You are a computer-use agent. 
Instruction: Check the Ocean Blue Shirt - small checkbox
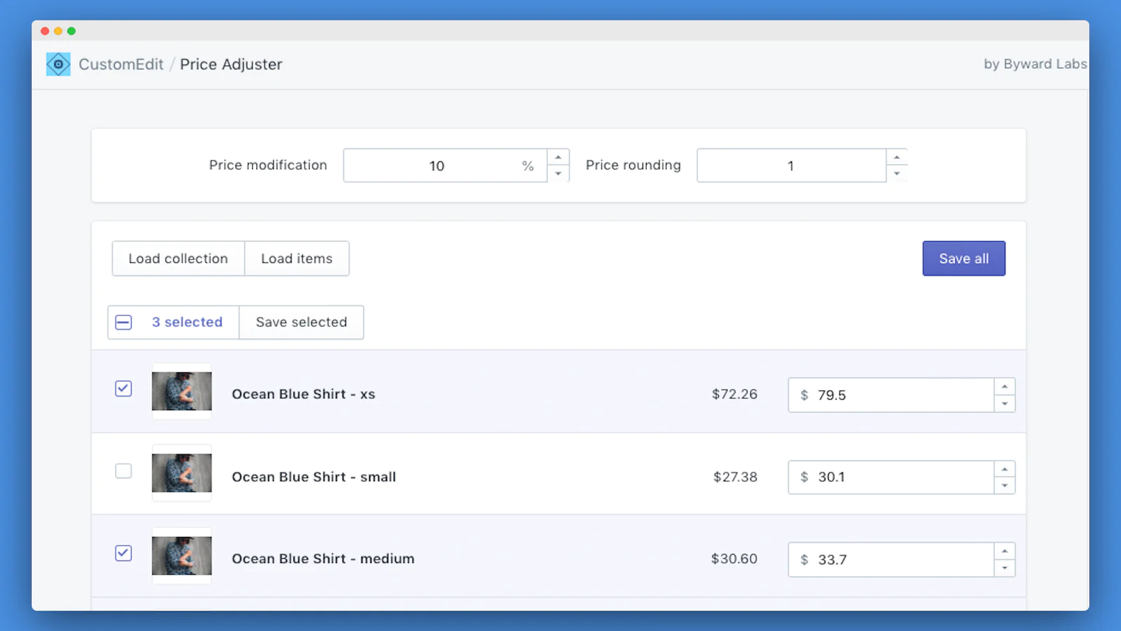pyautogui.click(x=123, y=470)
